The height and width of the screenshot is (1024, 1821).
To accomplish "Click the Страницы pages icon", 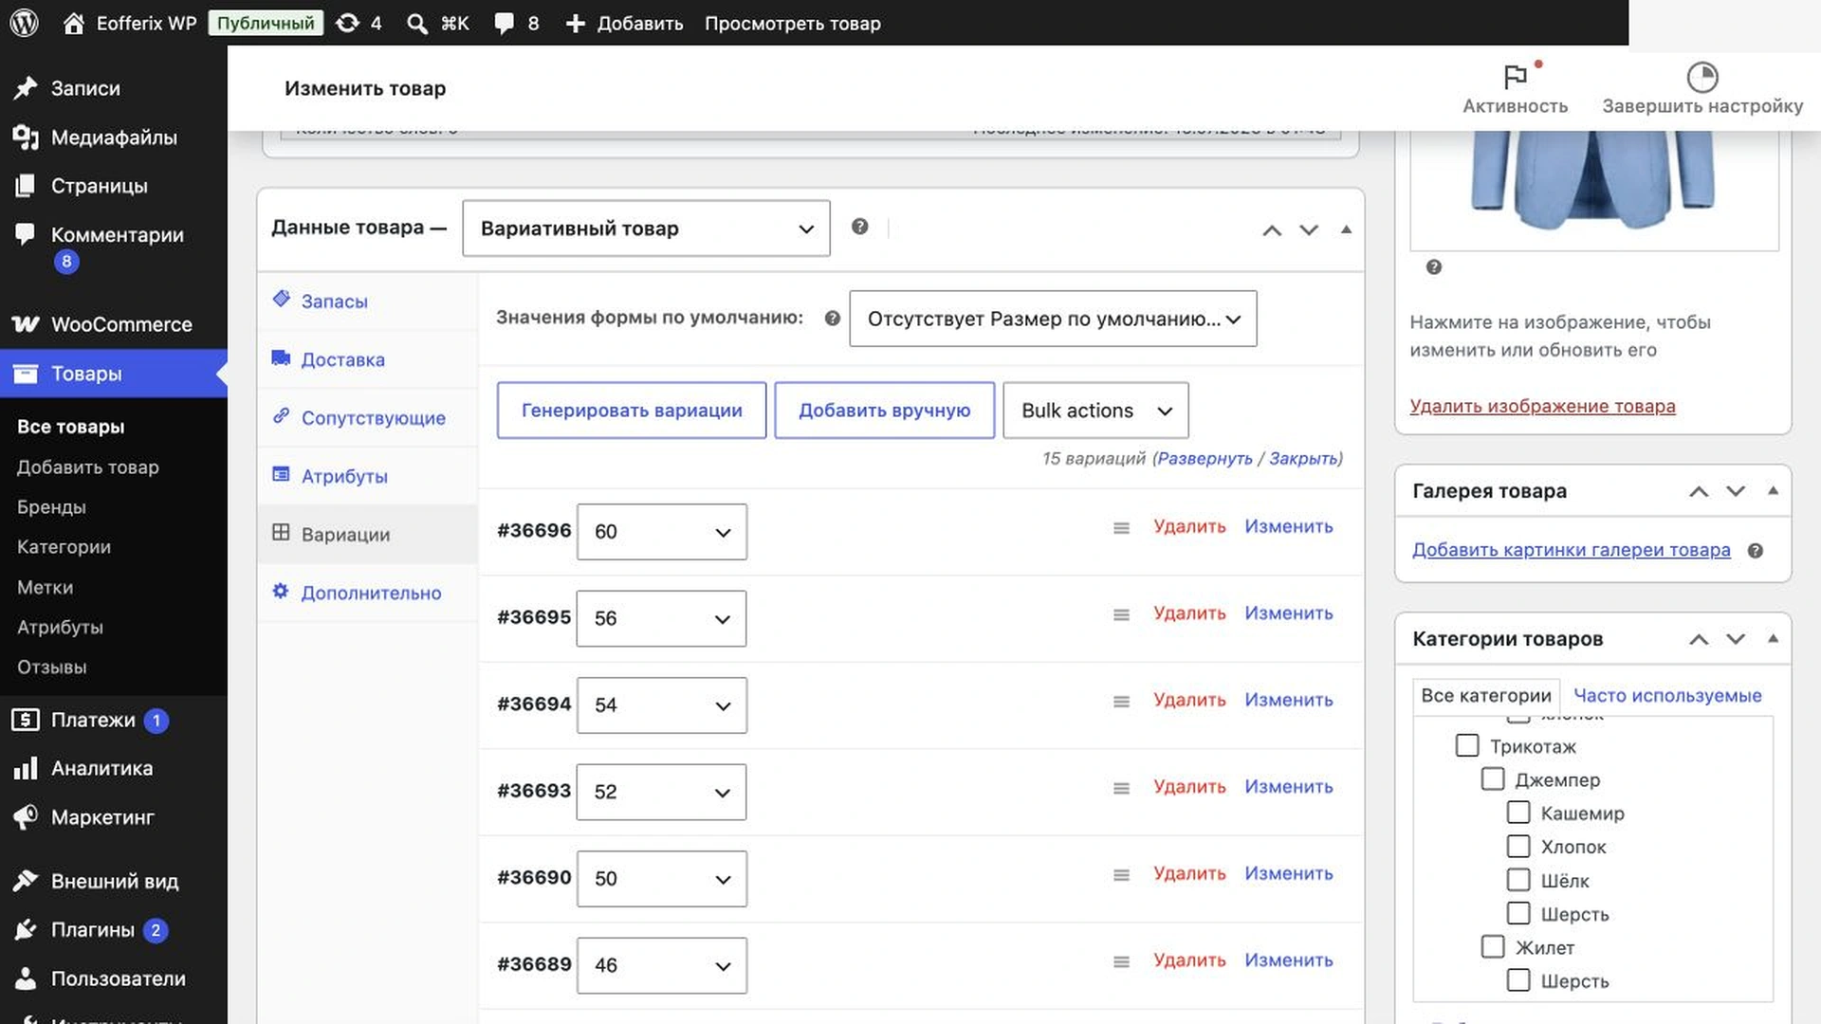I will pos(26,186).
